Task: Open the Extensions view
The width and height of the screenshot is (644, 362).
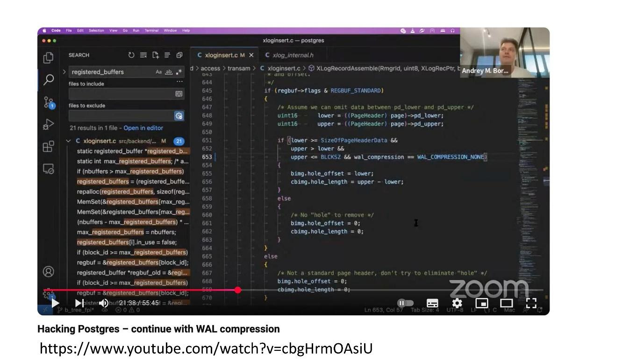Action: [48, 147]
